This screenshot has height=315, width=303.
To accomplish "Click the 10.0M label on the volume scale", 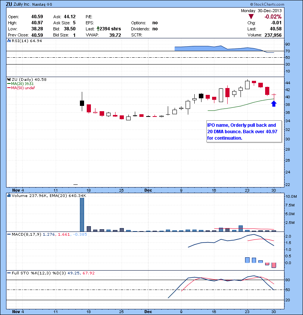I will point(291,197).
